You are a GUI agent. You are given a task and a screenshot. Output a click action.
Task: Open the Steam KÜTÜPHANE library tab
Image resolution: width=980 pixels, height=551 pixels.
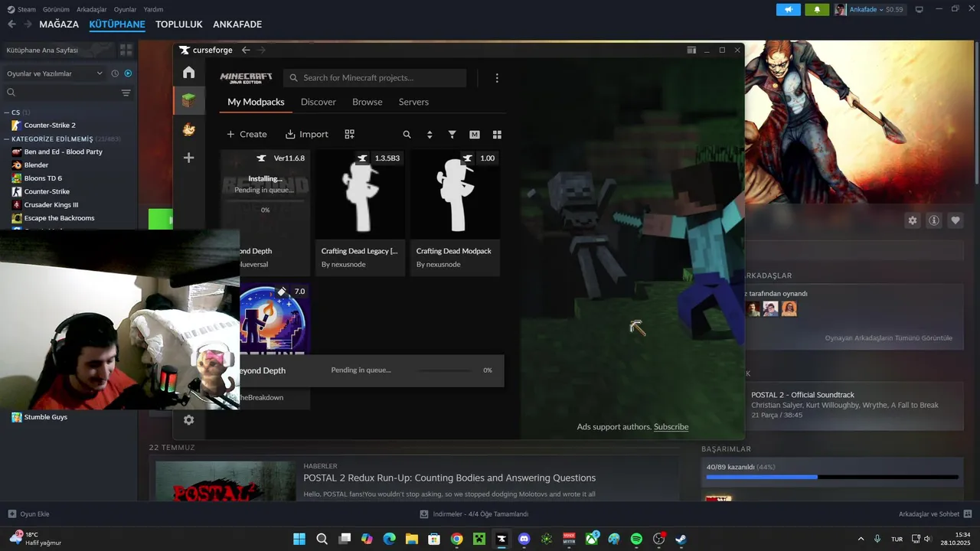click(x=117, y=24)
